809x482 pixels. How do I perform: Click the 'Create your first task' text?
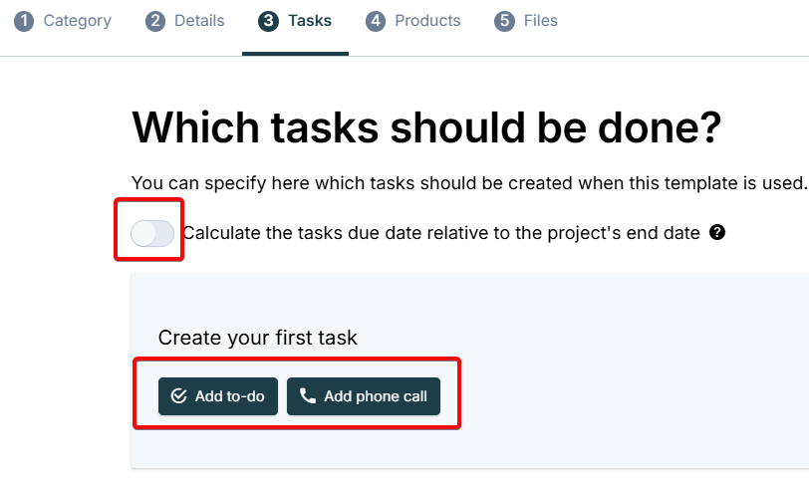tap(257, 339)
